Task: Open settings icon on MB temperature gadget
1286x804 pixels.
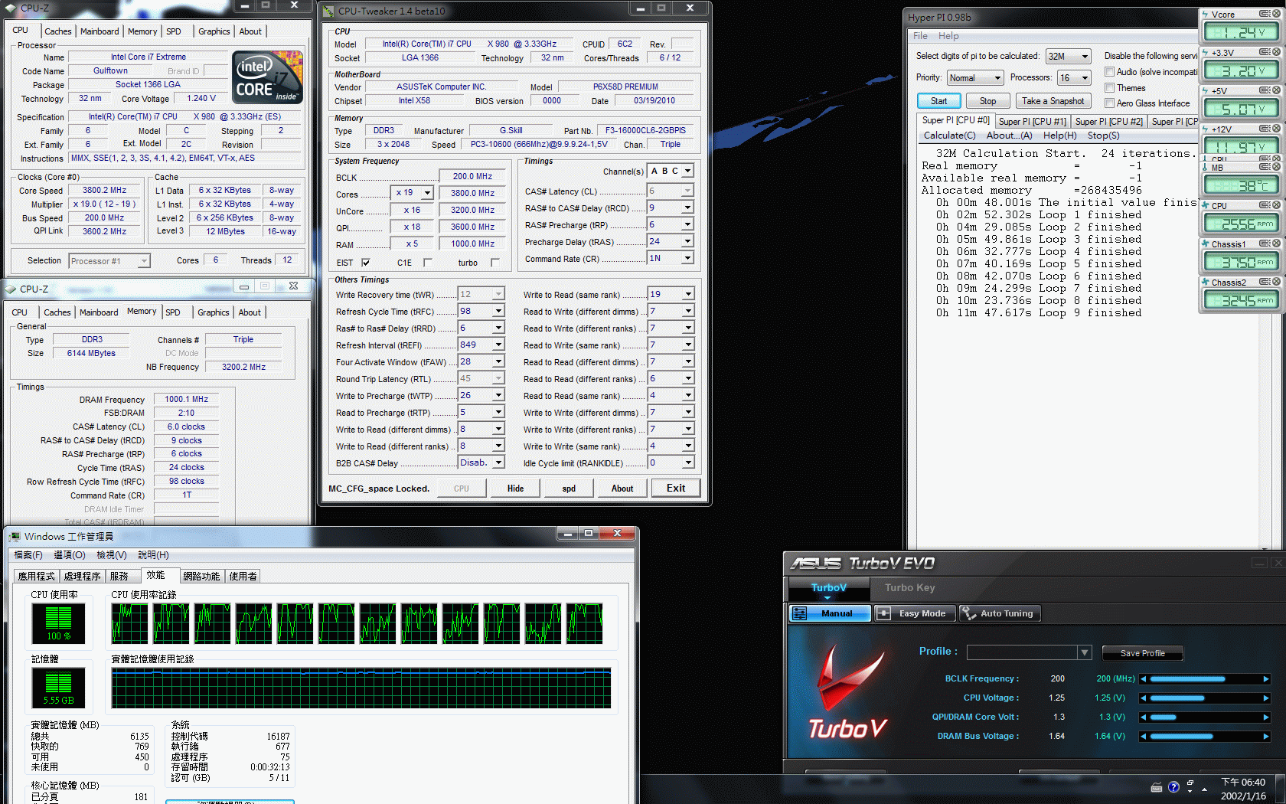Action: tap(1265, 167)
